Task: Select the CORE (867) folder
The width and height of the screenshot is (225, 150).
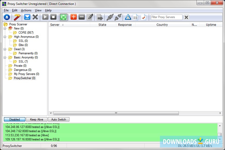Action: [26, 33]
